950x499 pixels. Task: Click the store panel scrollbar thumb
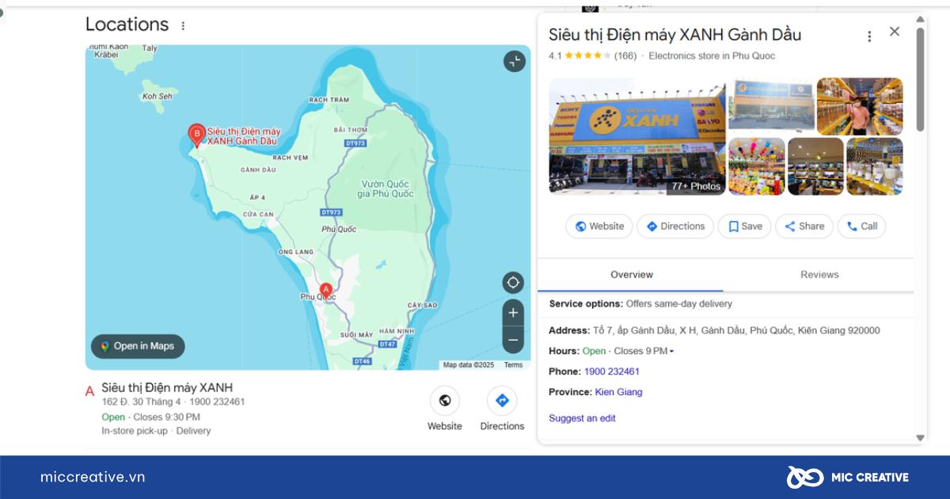pos(920,79)
